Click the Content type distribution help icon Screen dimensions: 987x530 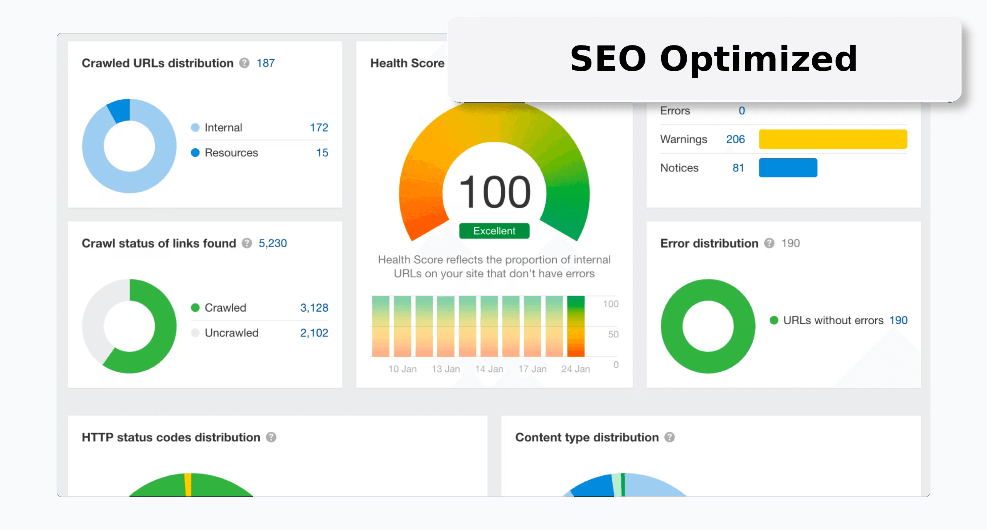tap(670, 437)
